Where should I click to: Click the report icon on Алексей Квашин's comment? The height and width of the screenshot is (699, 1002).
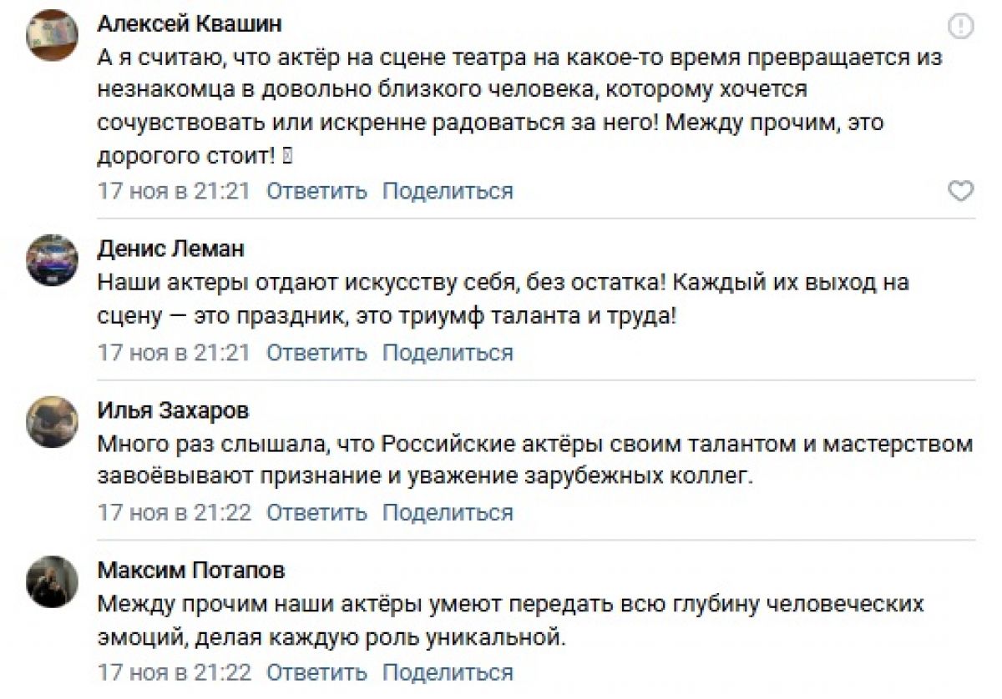[961, 27]
